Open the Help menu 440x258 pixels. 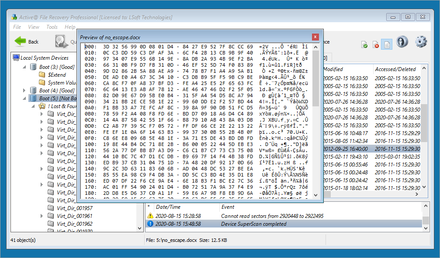pos(70,27)
